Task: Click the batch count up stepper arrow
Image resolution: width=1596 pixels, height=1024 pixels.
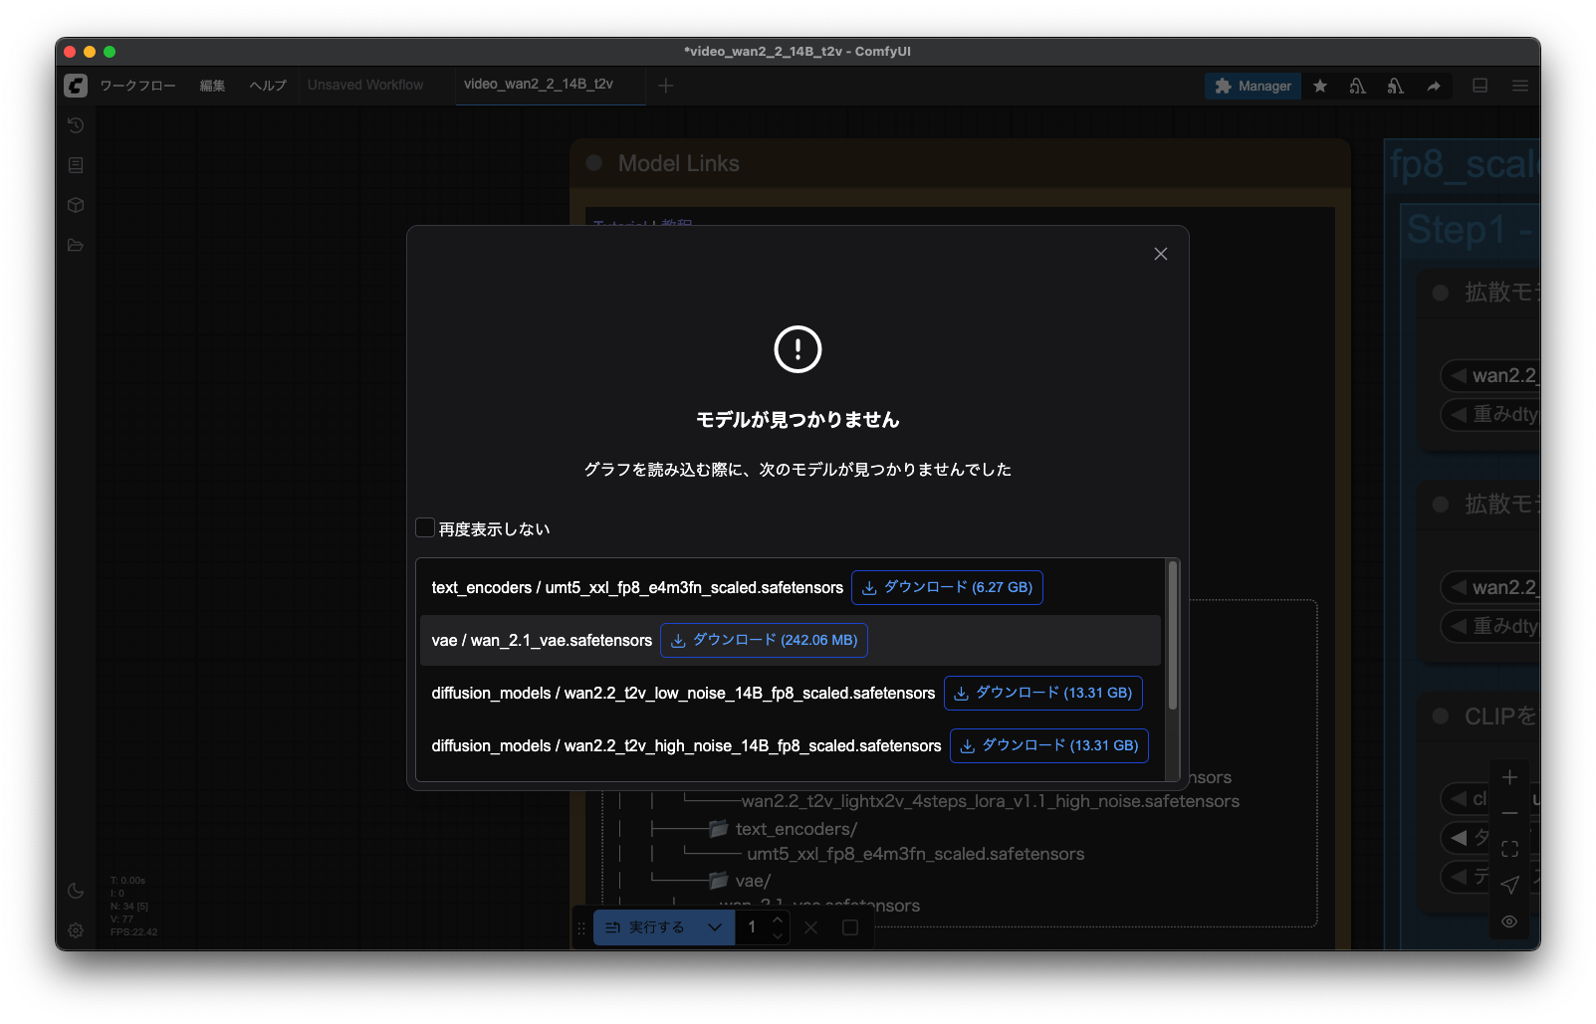Action: [x=777, y=920]
